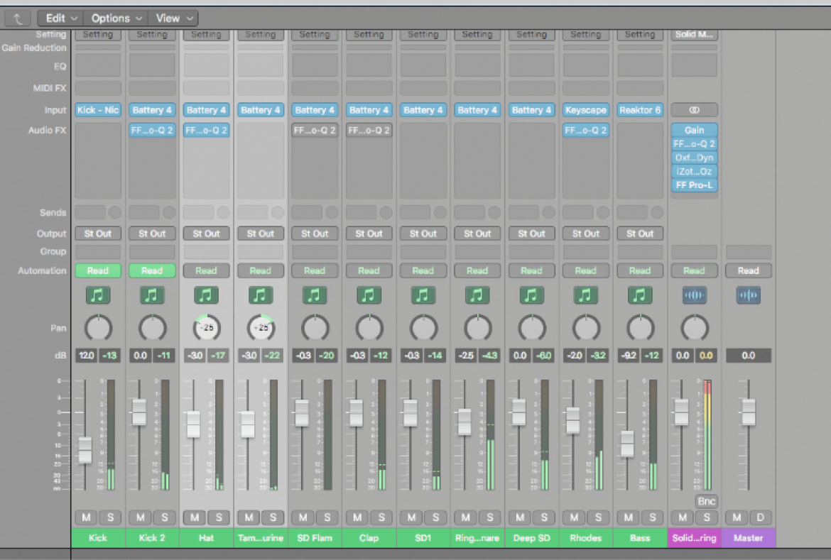Toggle the Dim button on Master channel

click(x=761, y=517)
